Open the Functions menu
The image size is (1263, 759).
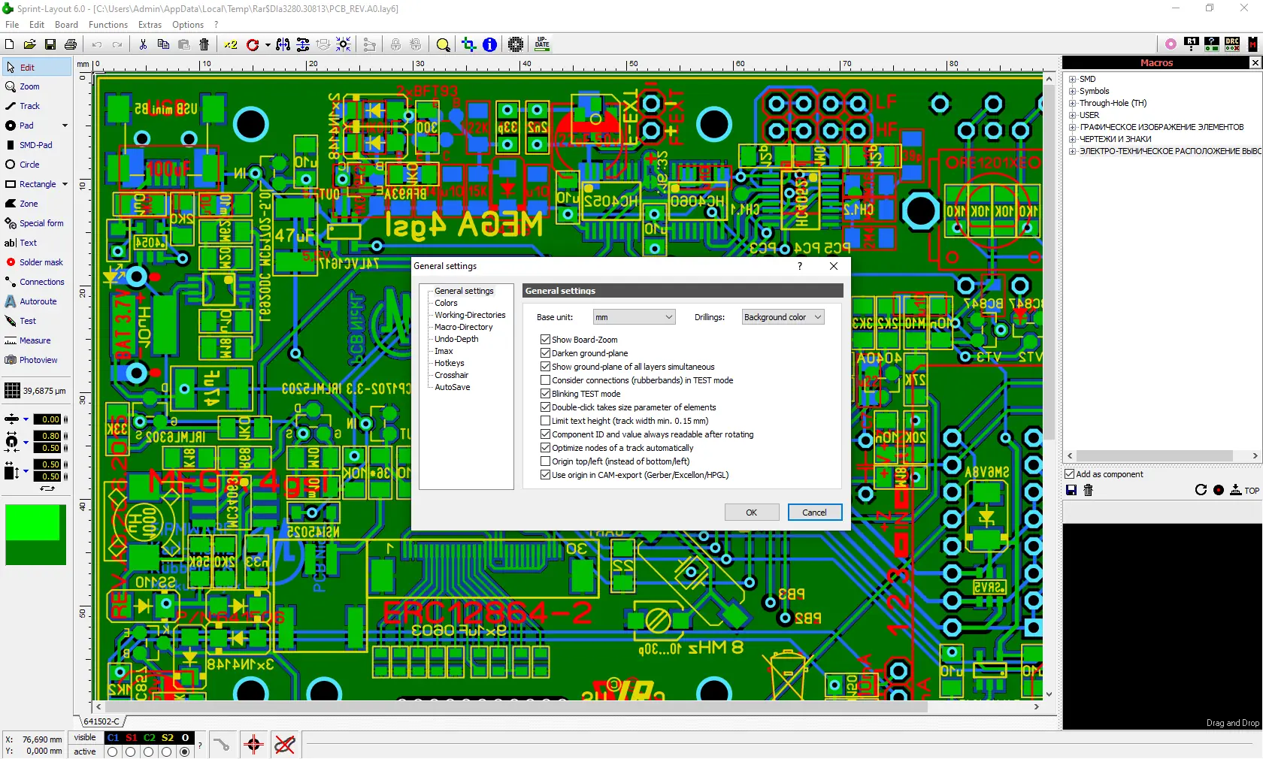tap(108, 25)
